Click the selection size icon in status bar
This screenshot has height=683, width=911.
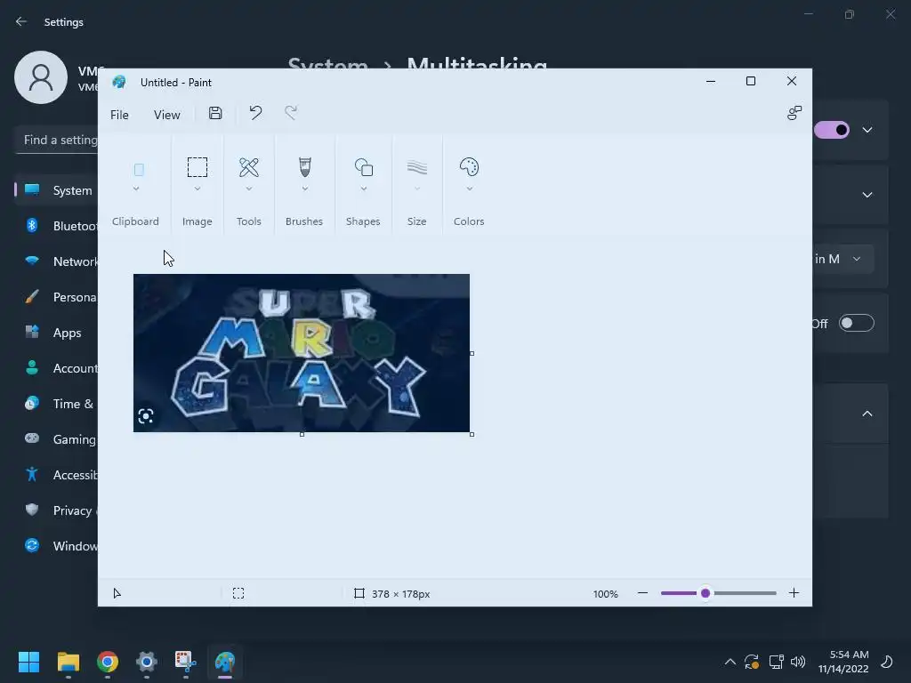tap(238, 593)
